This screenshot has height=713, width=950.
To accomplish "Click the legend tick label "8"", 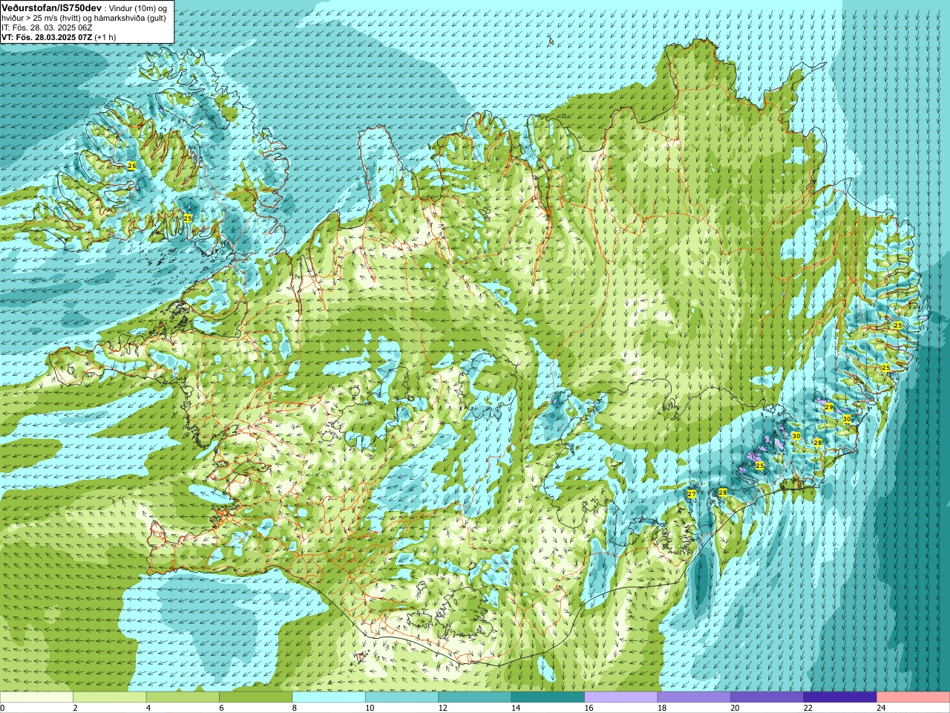I will [295, 708].
